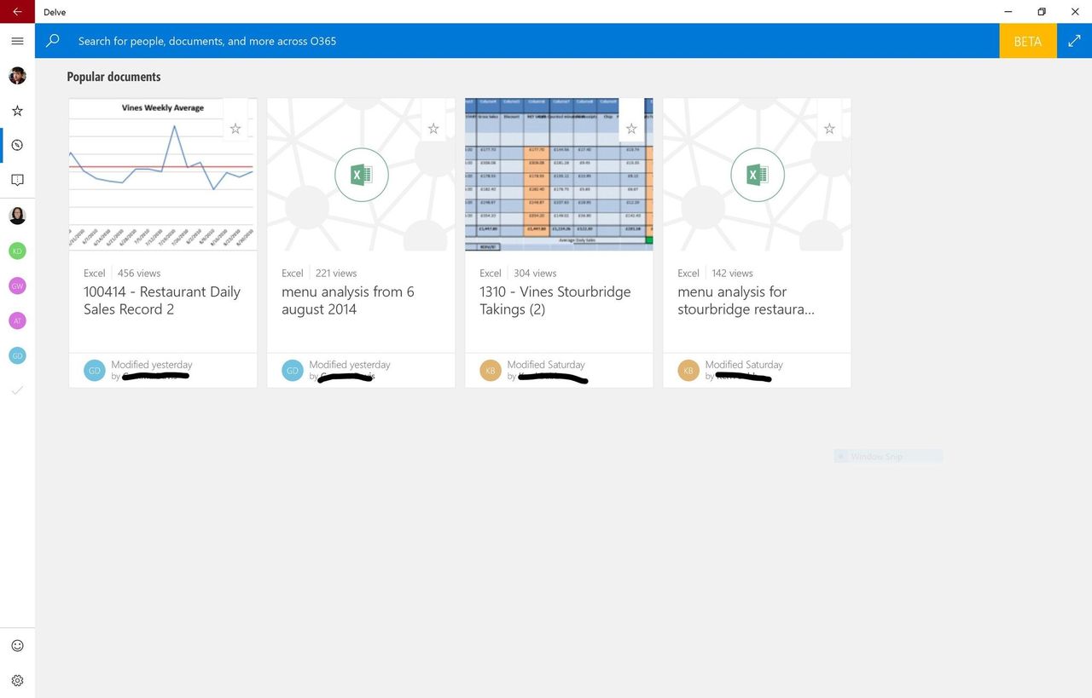
Task: Star the menu analysis for stourbridge card
Action: [x=829, y=129]
